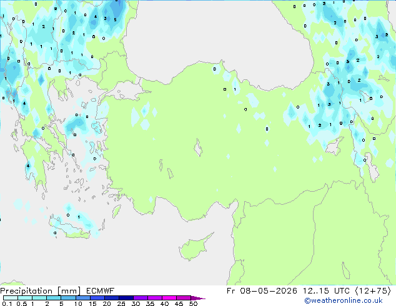Image resolution: width=396 pixels, height=306 pixels.
Task: Select the 40 to 45 mm magenta swatch
Action: tap(169, 298)
